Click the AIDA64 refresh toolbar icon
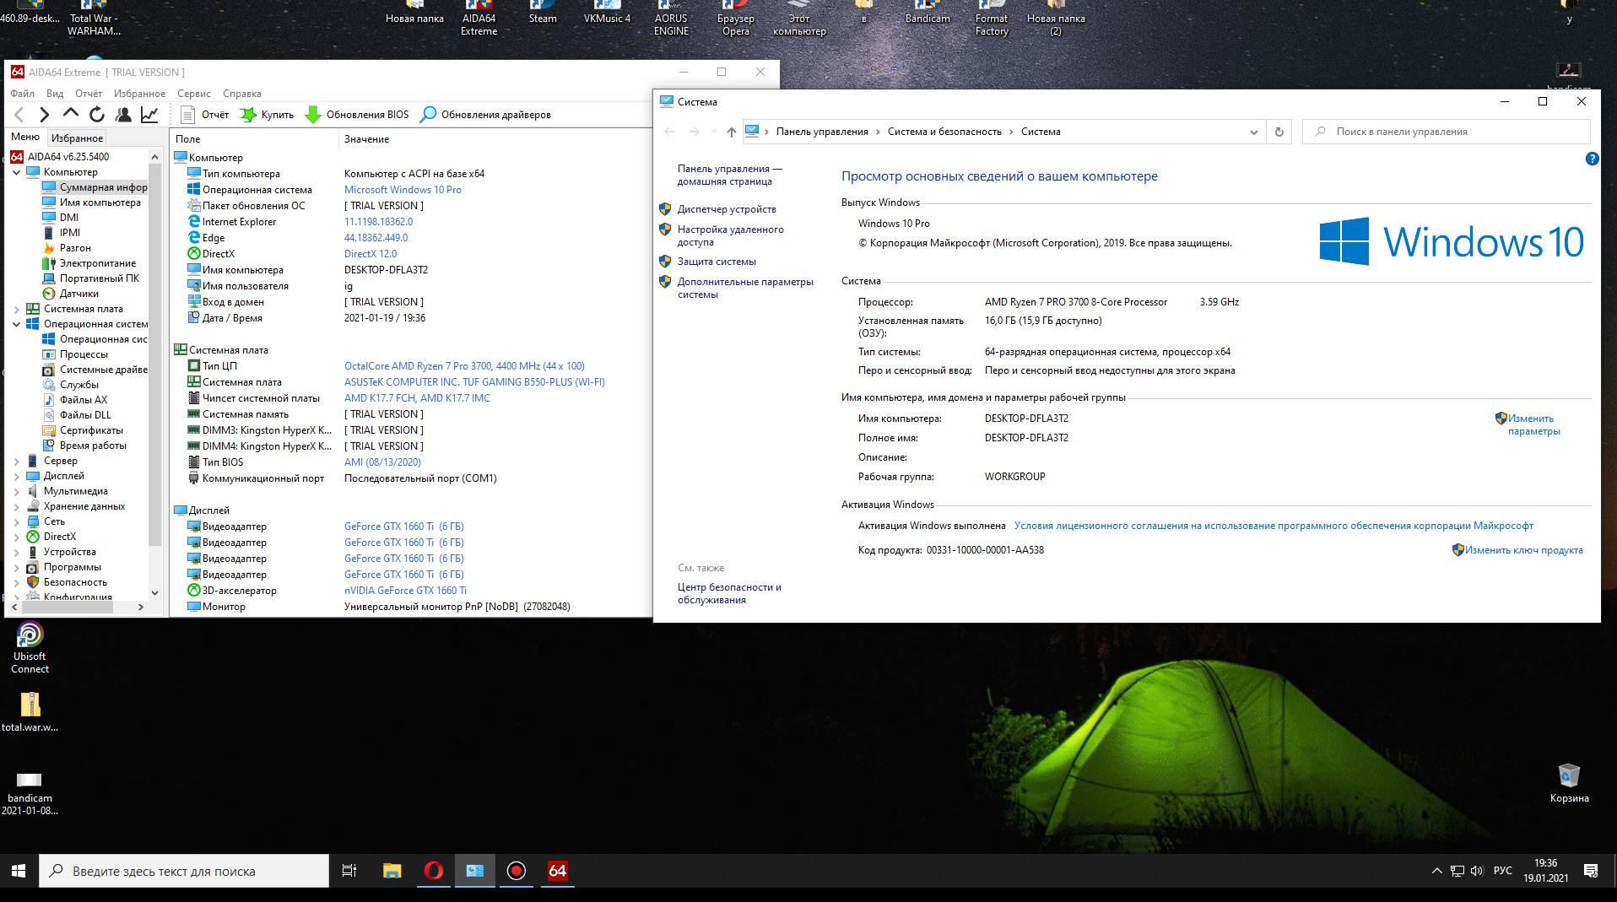Image resolution: width=1617 pixels, height=902 pixels. [x=97, y=115]
